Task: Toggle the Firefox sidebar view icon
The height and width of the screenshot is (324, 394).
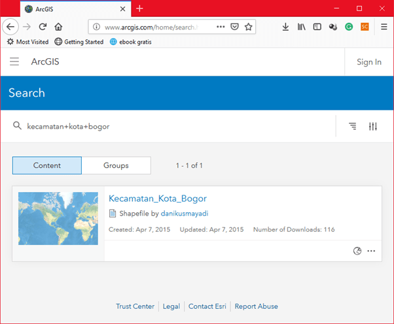Action: (x=317, y=27)
